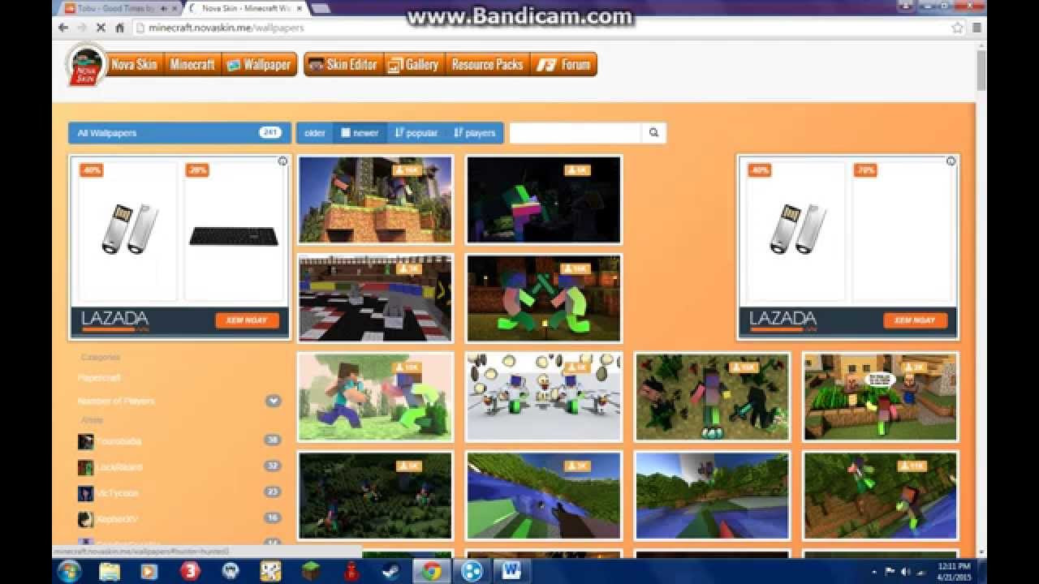Open the Minecraft menu button
Image resolution: width=1039 pixels, height=584 pixels.
point(192,64)
